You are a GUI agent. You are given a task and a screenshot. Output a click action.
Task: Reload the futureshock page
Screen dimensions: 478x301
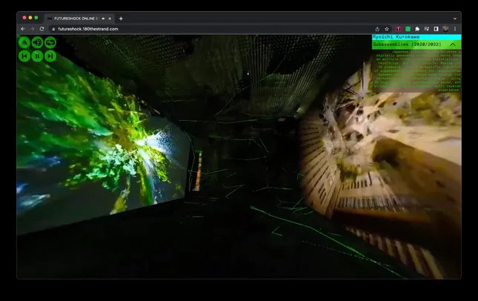coord(42,29)
